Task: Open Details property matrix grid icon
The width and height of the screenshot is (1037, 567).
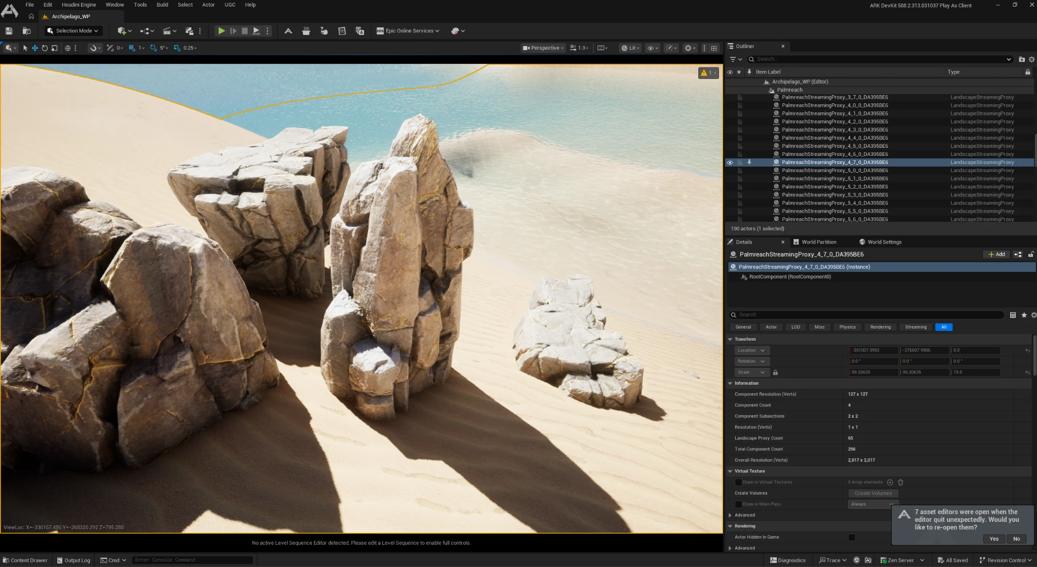Action: coord(1013,315)
